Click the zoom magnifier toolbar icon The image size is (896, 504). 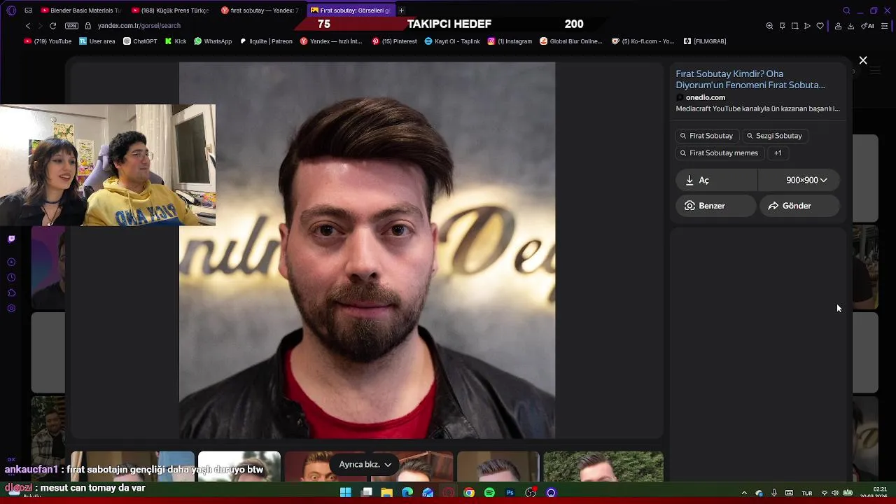point(769,26)
